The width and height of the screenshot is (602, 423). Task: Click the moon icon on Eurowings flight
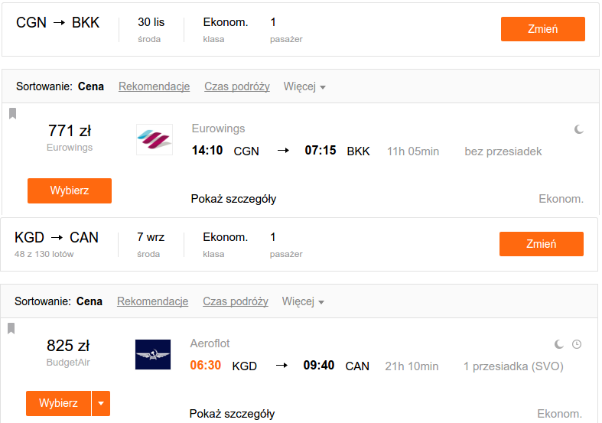pos(579,129)
